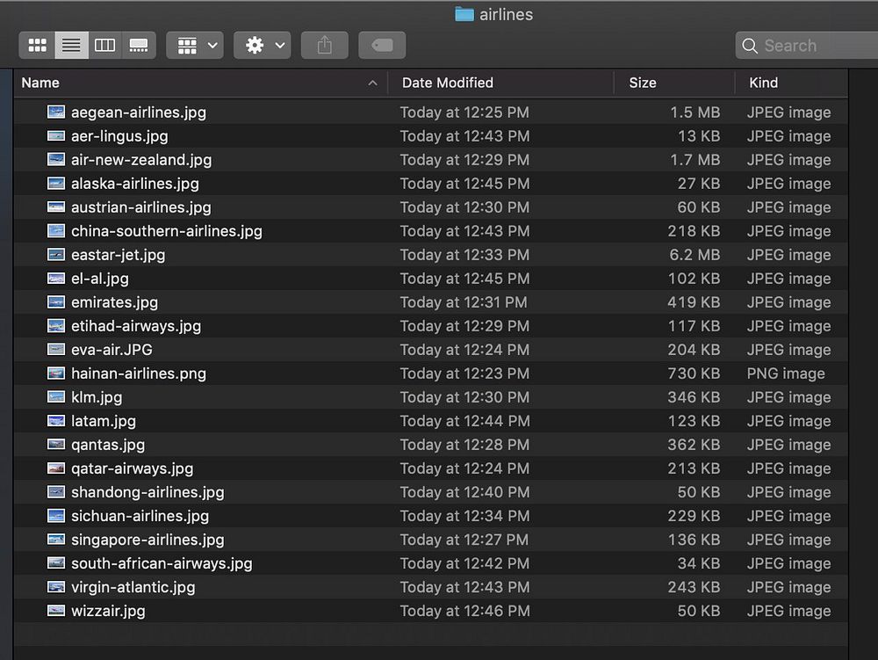Click the el-al.jpg file icon
This screenshot has width=878, height=660.
pos(56,279)
